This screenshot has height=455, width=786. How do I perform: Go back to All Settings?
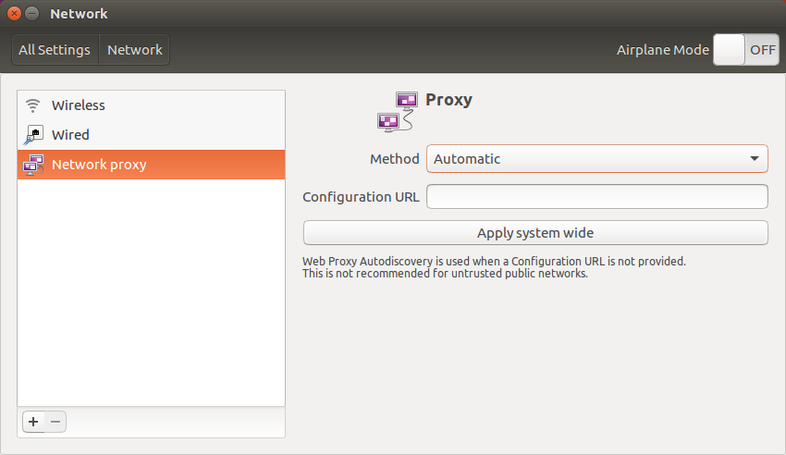(x=55, y=50)
